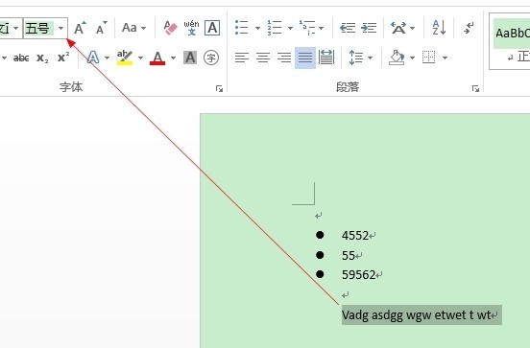Open Enclose Characters tool
Screen dimensions: 530x348
pyautogui.click(x=211, y=58)
